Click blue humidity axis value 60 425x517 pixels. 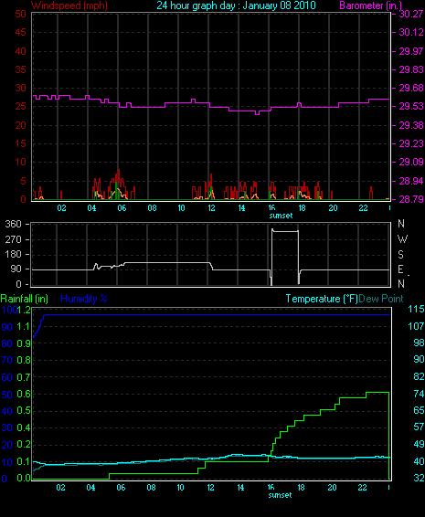point(7,377)
